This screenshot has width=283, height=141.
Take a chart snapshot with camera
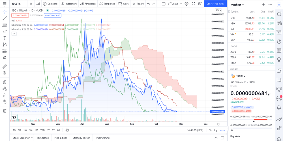pos(200,4)
